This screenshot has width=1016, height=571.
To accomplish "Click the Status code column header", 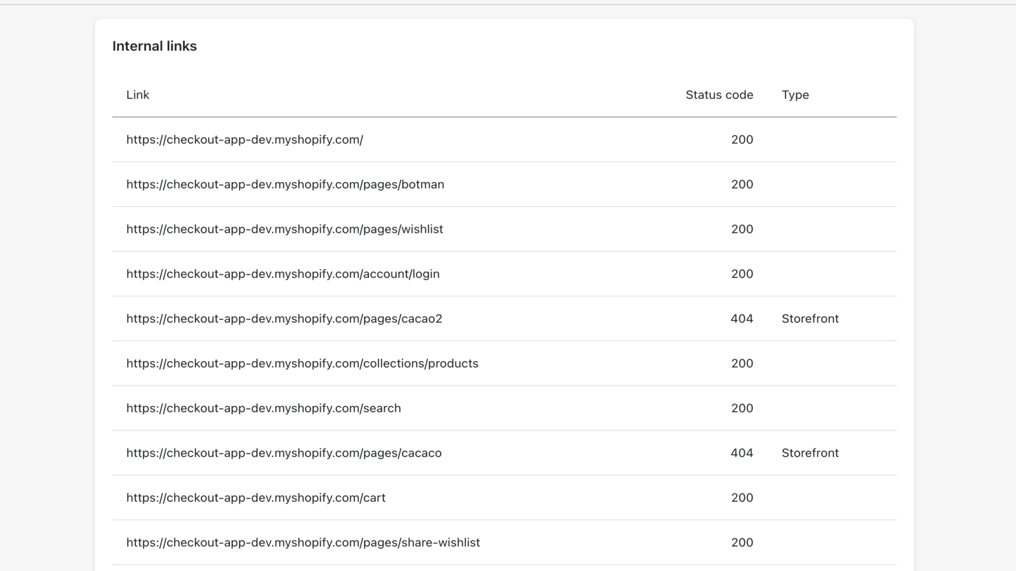I will click(719, 95).
